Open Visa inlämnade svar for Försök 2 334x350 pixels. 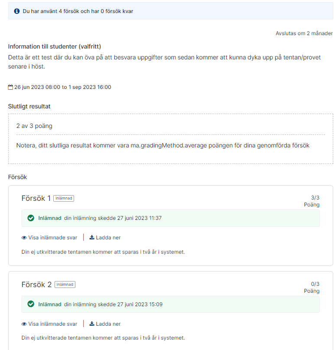(x=49, y=324)
